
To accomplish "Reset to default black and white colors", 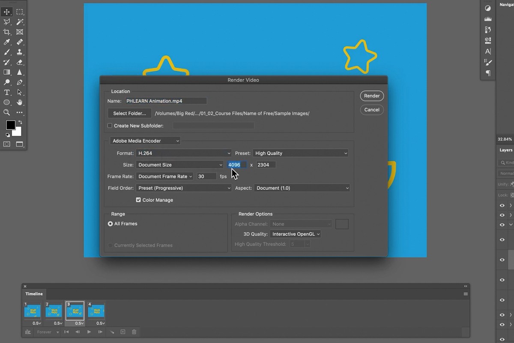I will point(7,135).
